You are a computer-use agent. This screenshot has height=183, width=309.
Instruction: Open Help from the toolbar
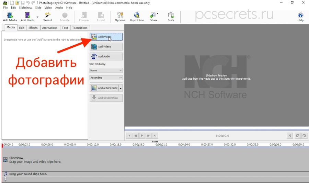(300, 17)
